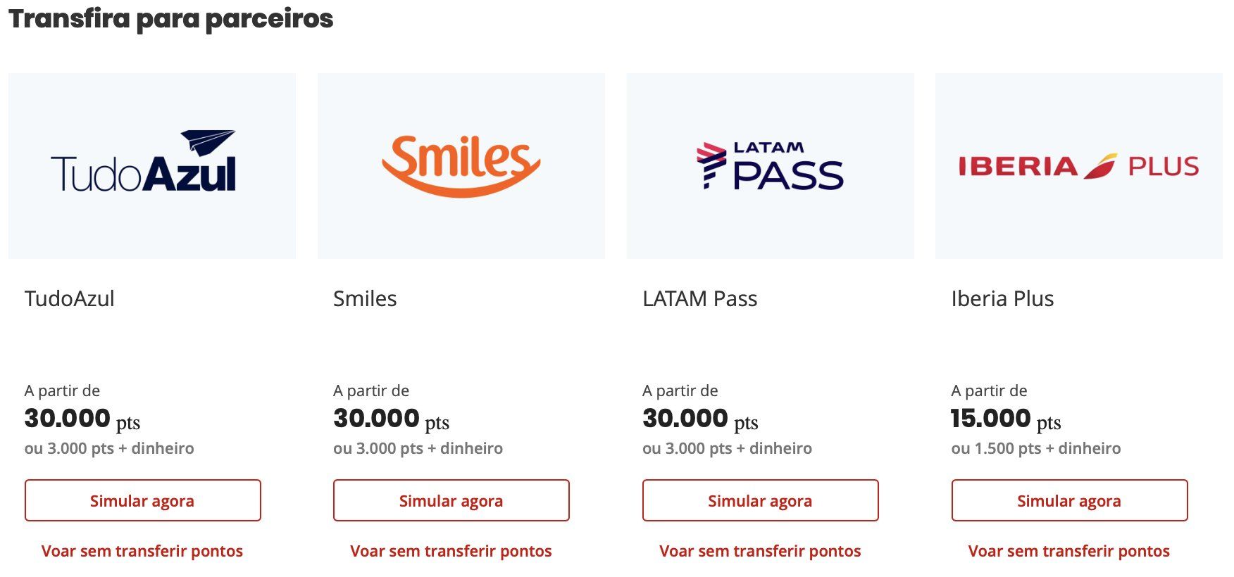Click Simular agora under LATAM Pass
1234x577 pixels.
point(761,500)
